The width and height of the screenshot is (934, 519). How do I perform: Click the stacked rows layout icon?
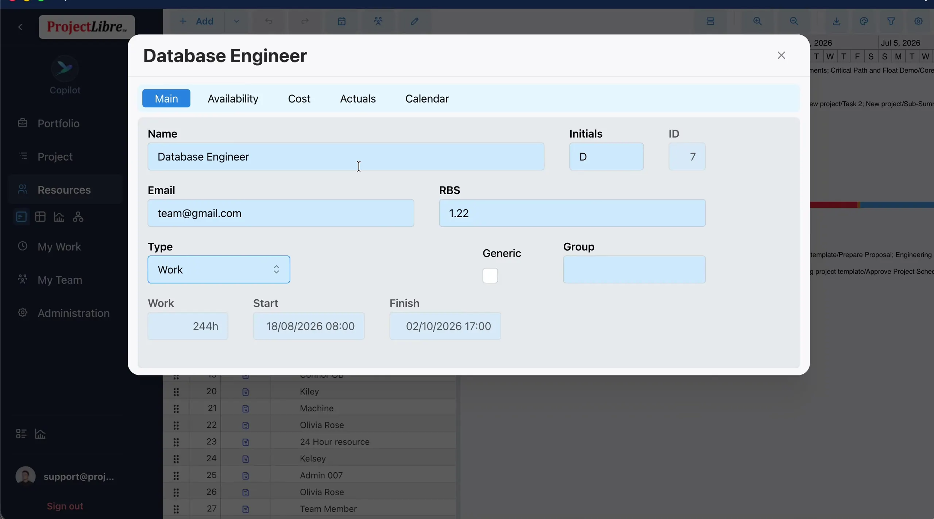tap(710, 21)
